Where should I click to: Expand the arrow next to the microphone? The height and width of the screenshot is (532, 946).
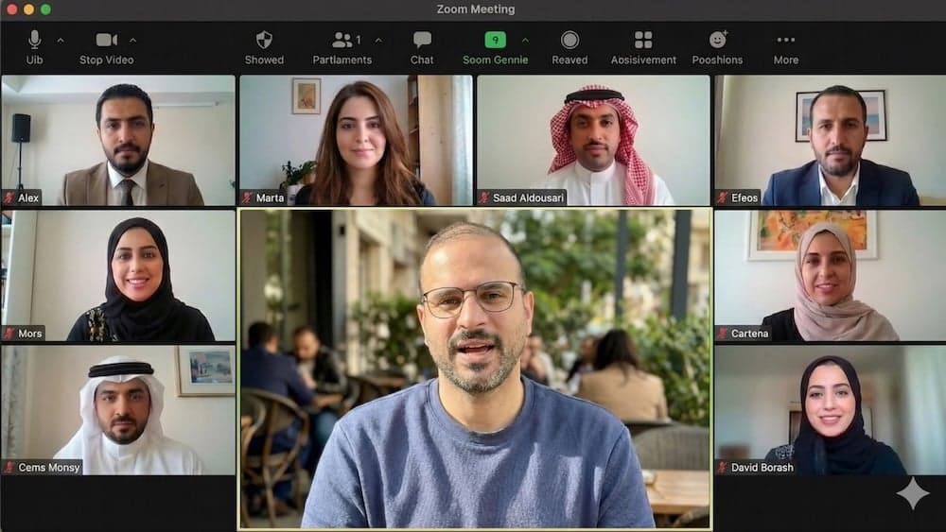[61, 41]
